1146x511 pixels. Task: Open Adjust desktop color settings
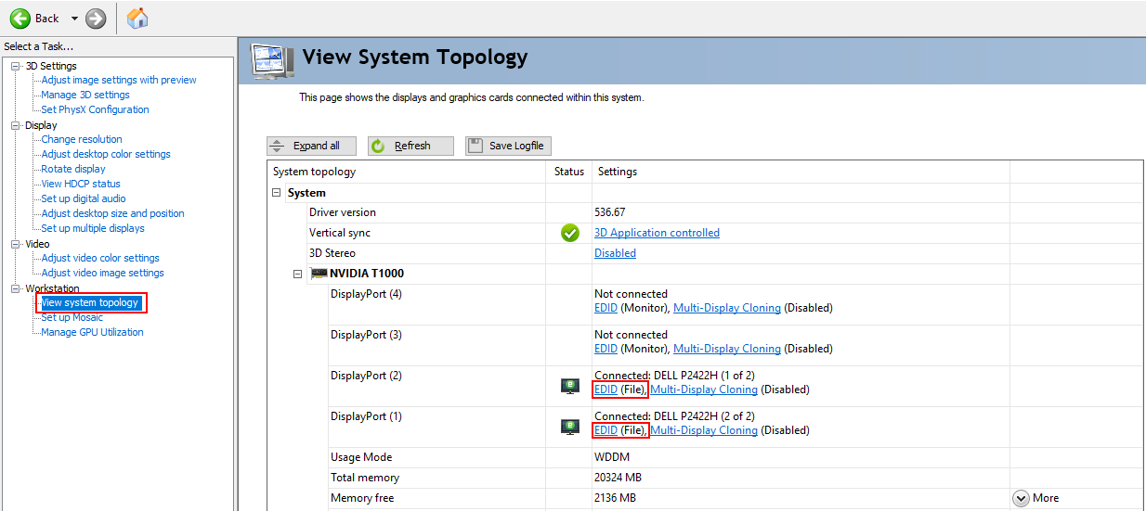(x=106, y=154)
